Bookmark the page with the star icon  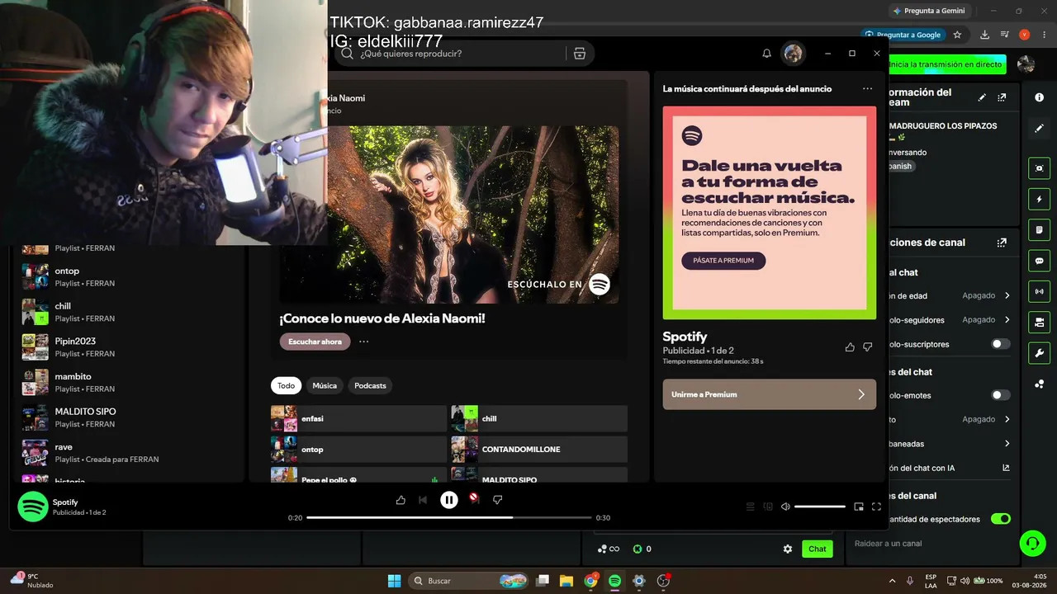957,35
